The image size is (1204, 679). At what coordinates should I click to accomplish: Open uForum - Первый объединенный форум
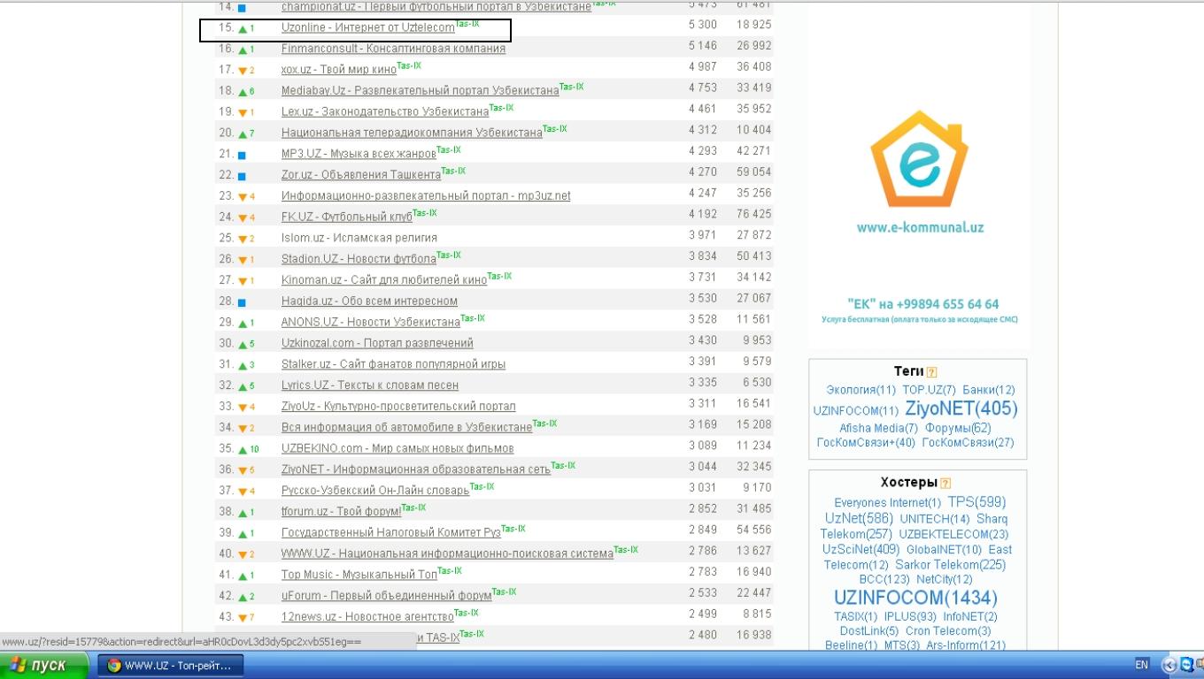386,596
